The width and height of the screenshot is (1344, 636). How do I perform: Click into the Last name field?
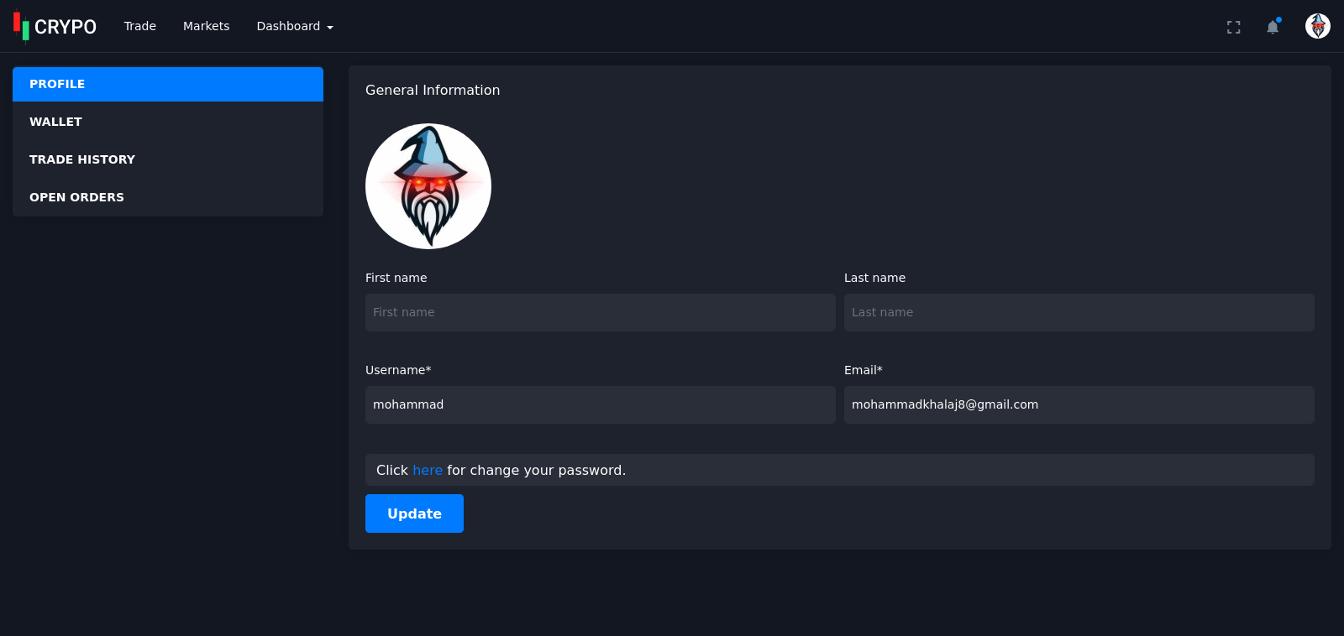(x=1079, y=312)
